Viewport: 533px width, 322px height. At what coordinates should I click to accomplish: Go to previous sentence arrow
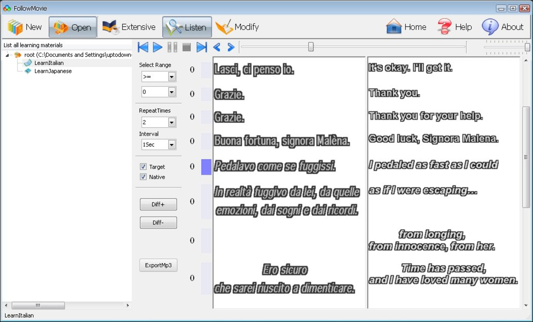(217, 47)
